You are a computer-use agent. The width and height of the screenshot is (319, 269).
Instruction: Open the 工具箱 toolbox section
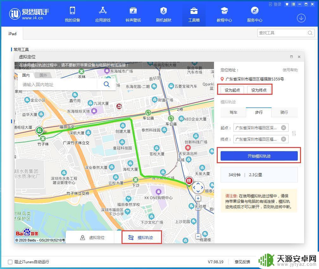194,14
